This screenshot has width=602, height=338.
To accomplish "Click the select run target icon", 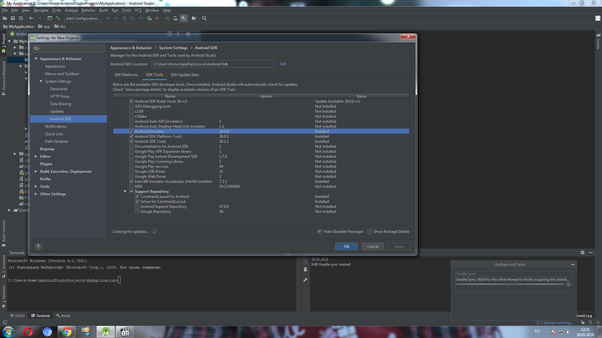I will [50, 18].
